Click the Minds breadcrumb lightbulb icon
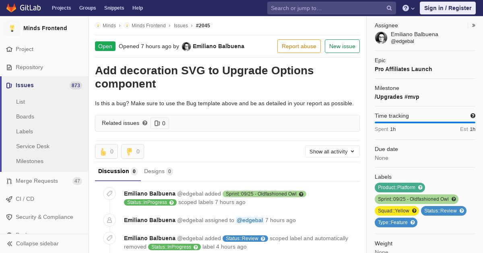Viewport: 483px width, 253px height. pyautogui.click(x=98, y=26)
